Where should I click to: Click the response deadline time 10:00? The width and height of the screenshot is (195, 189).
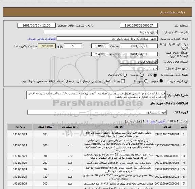(x=100, y=46)
